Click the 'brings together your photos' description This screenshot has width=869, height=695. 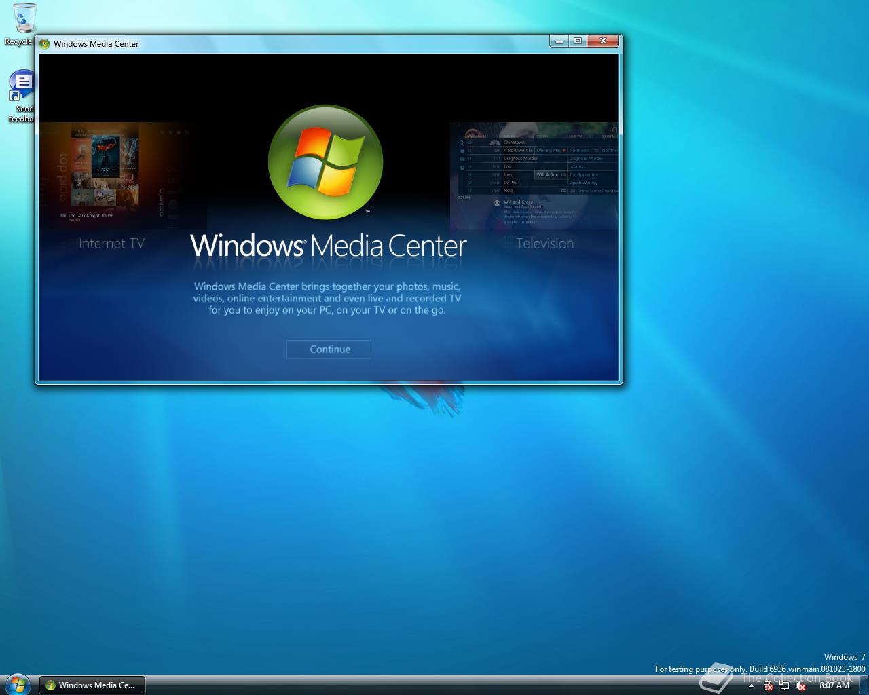point(327,298)
